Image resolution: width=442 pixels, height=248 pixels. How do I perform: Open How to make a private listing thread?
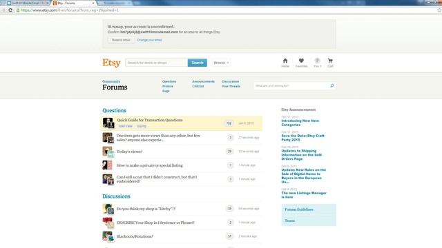150,165
